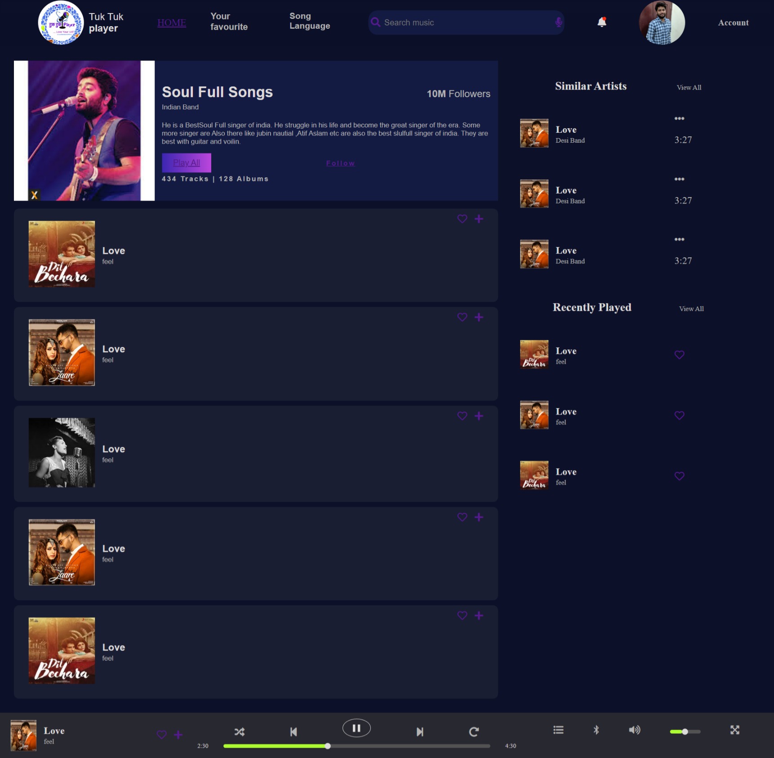Open notifications via the bell icon
The image size is (774, 758).
click(601, 22)
